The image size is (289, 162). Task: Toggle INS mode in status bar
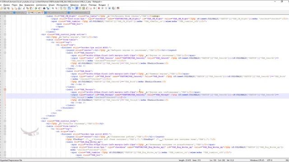[287, 160]
